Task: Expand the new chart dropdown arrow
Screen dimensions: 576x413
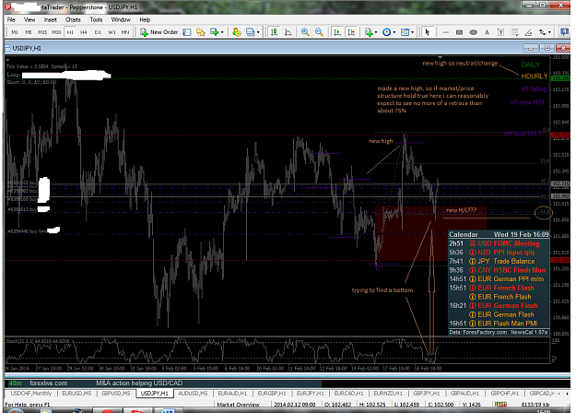Action: point(222,32)
